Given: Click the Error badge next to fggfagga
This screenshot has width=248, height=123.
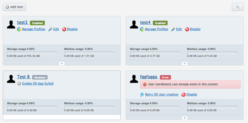Looking at the screenshot, I should [x=165, y=77].
